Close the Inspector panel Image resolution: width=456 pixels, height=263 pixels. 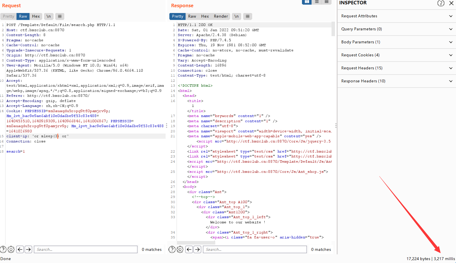(451, 3)
